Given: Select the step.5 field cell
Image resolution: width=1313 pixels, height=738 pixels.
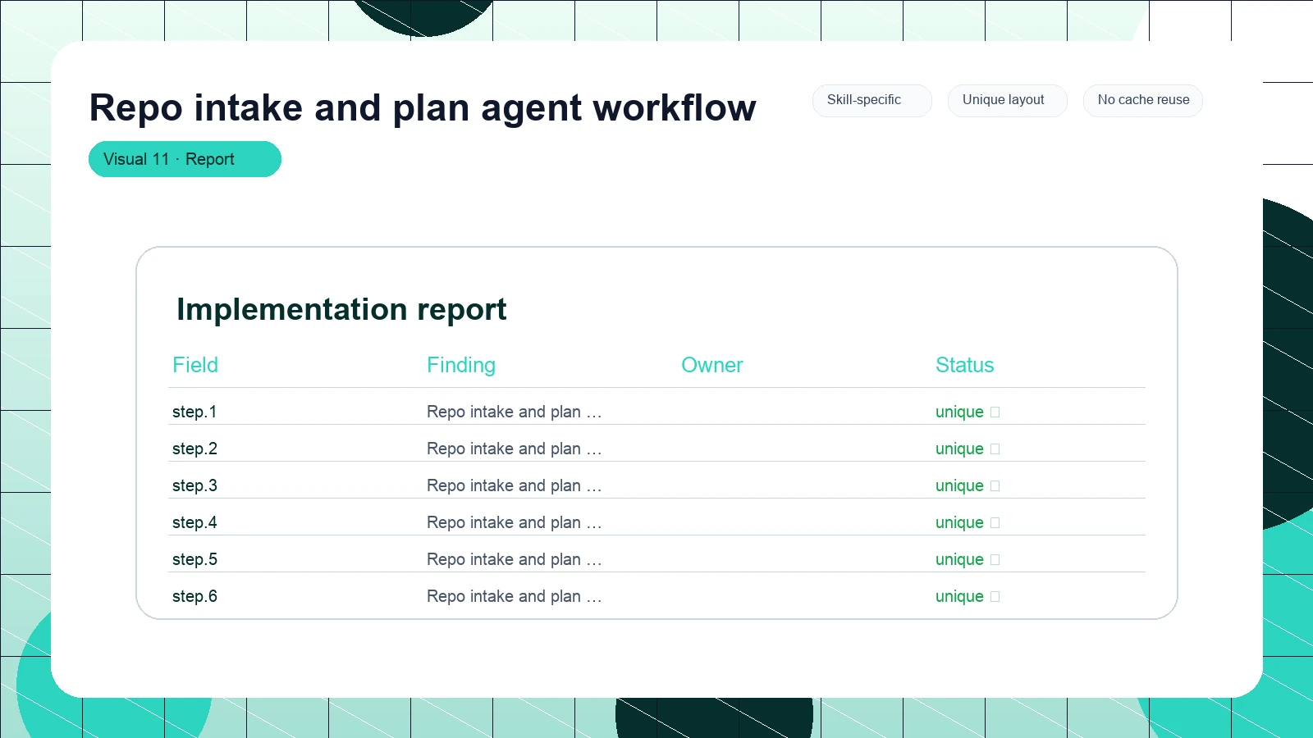Looking at the screenshot, I should pyautogui.click(x=194, y=559).
